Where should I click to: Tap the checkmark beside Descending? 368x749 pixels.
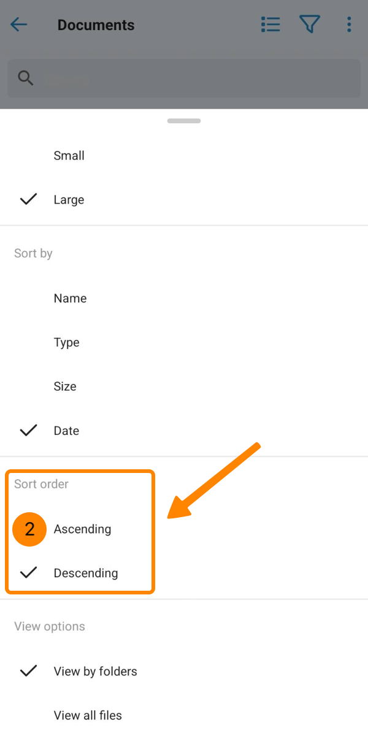coord(28,573)
